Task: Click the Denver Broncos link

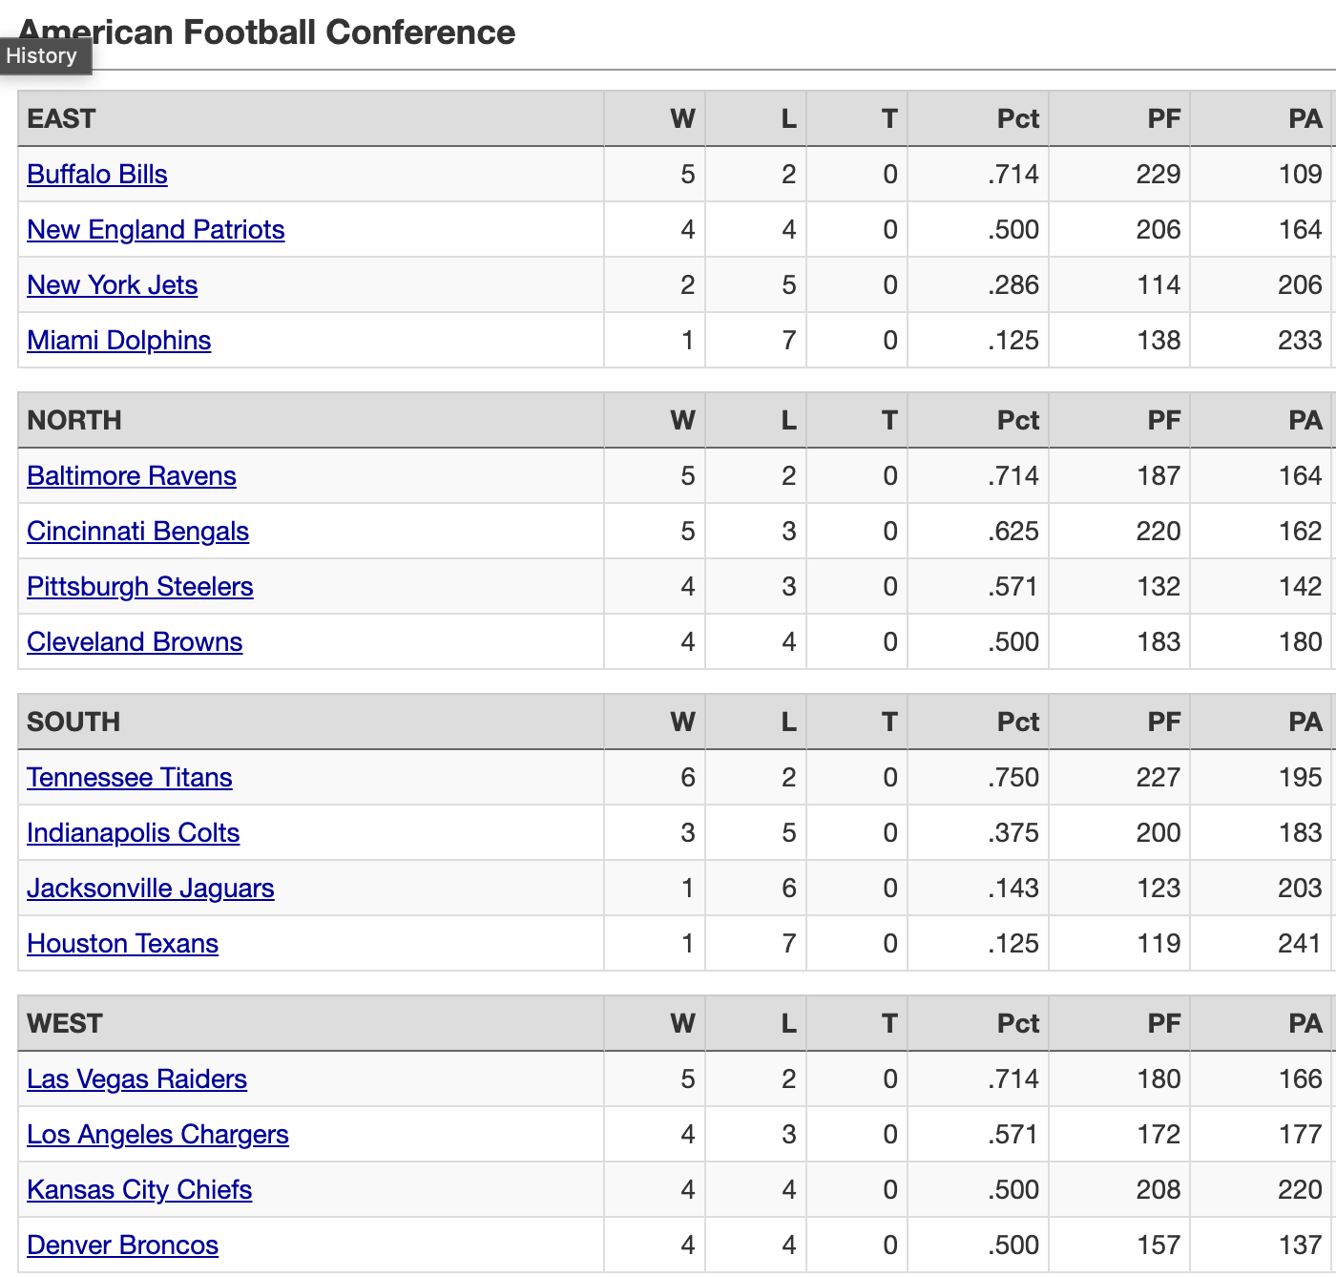Action: 123,1246
